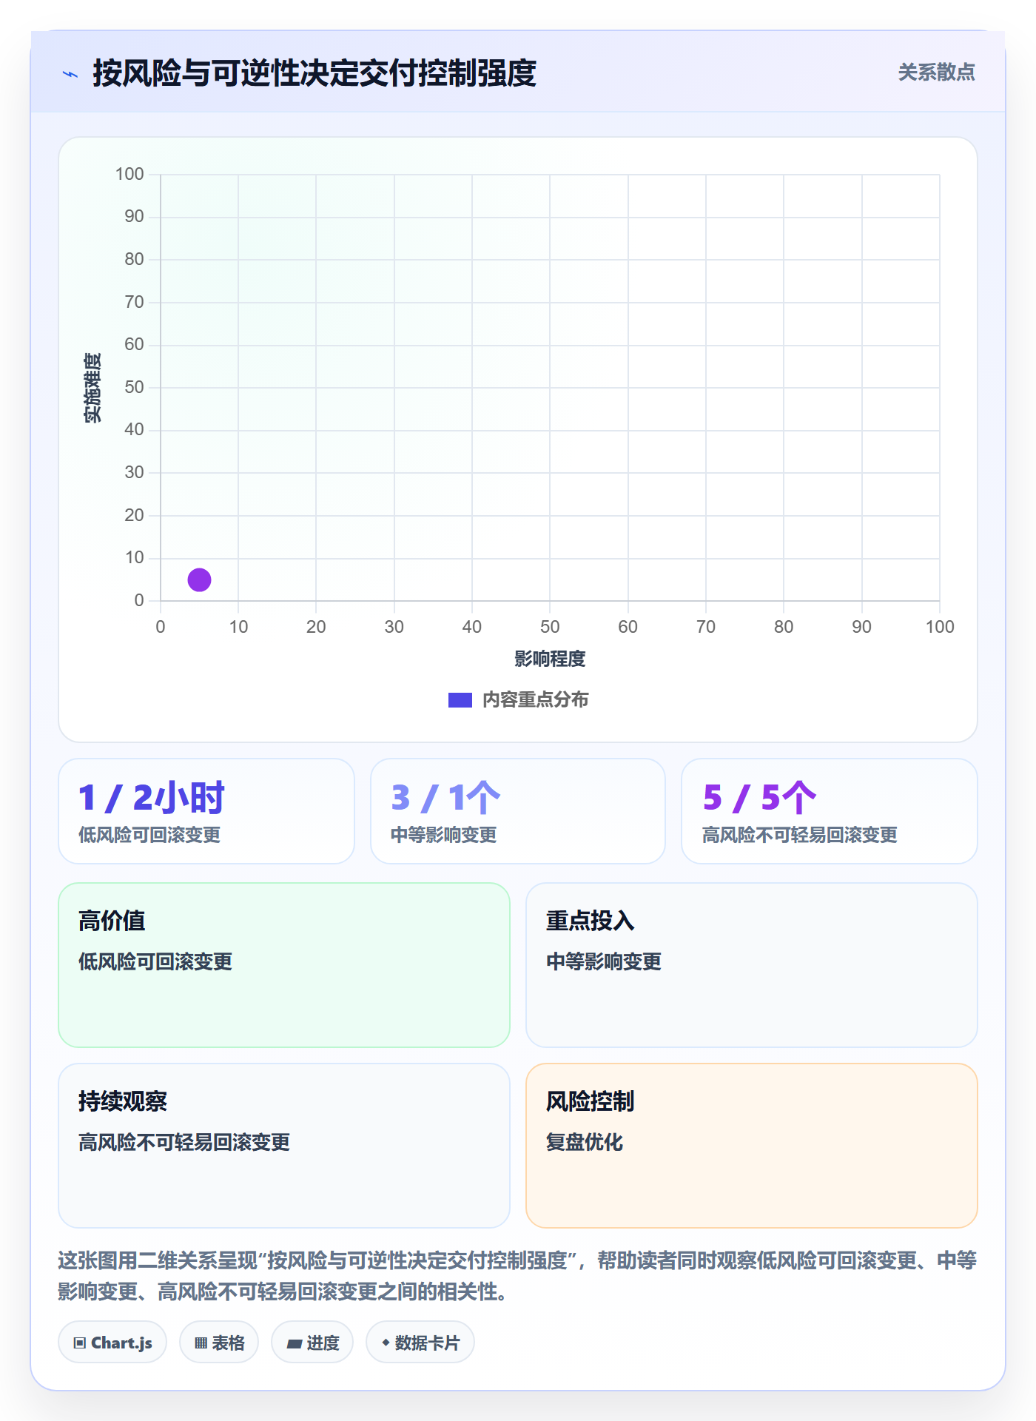The width and height of the screenshot is (1036, 1421).
Task: Click the x-axis title 影响程度
Action: 550,659
